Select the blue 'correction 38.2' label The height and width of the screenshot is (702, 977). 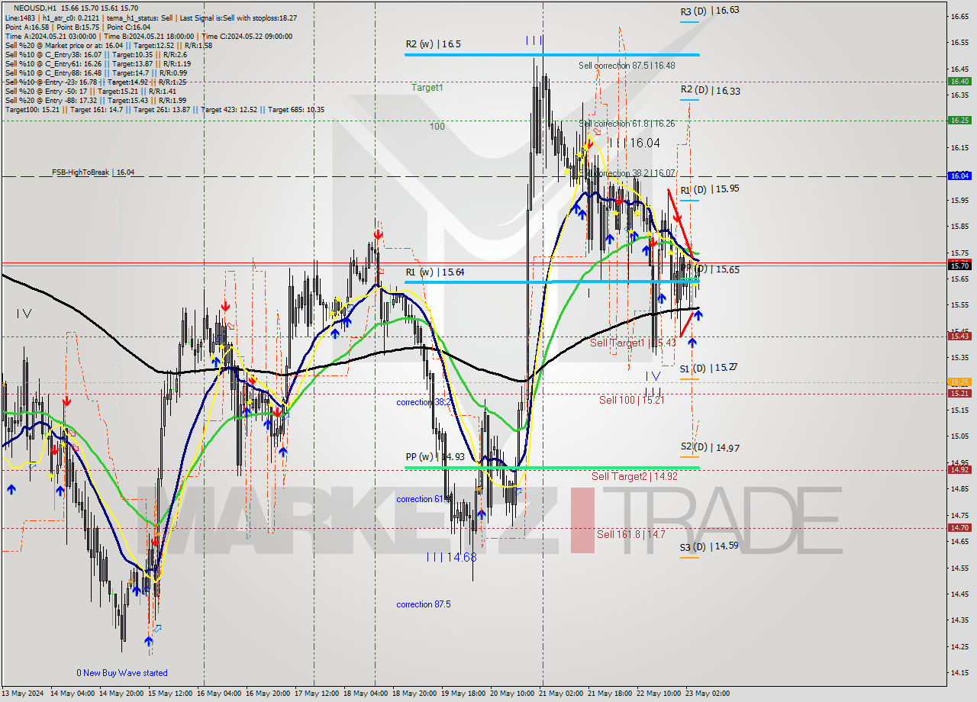(424, 402)
